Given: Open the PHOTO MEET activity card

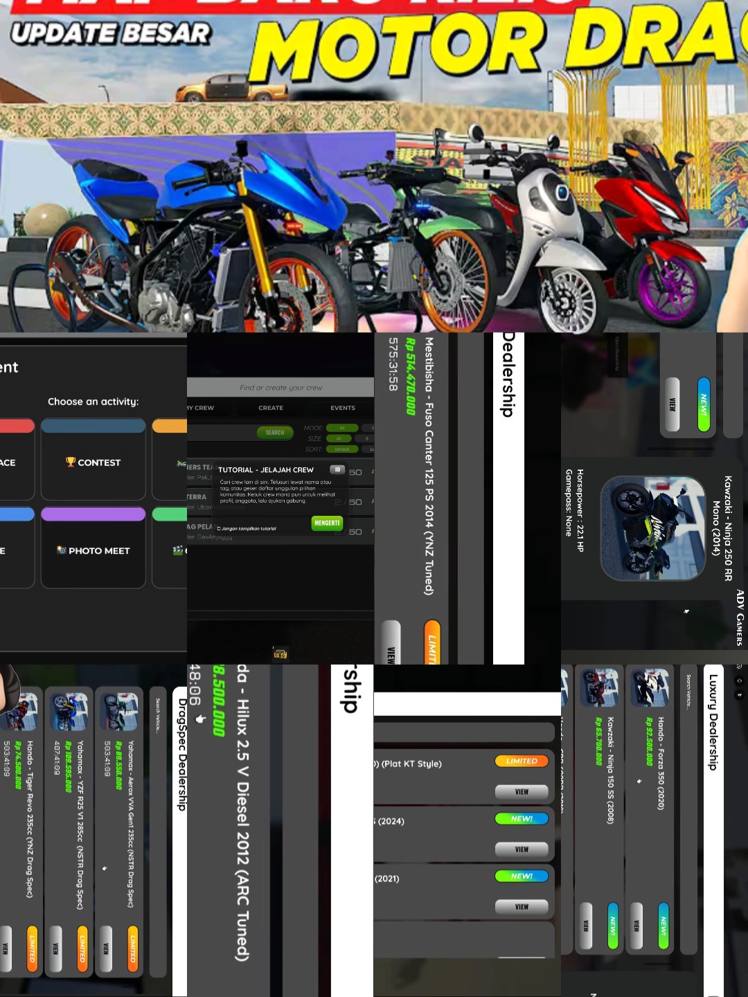Looking at the screenshot, I should point(93,548).
